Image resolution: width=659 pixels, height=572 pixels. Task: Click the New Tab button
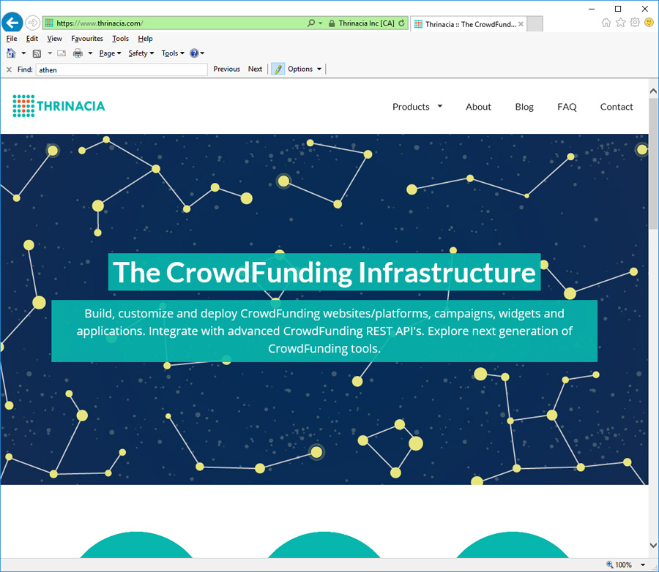click(535, 24)
